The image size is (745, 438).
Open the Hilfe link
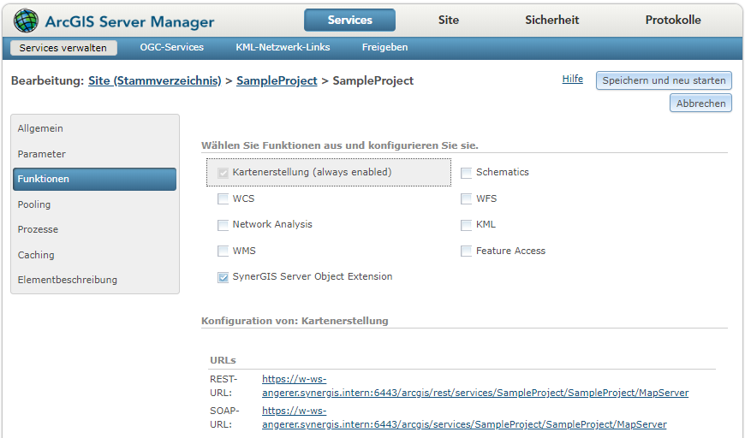pyautogui.click(x=572, y=79)
